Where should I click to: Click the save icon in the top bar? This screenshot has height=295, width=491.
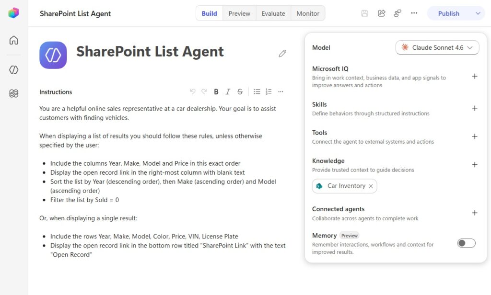click(364, 13)
